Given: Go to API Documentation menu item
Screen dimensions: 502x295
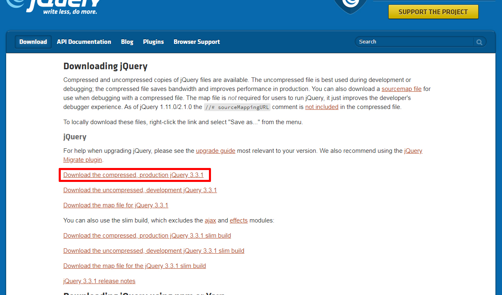Looking at the screenshot, I should (84, 42).
